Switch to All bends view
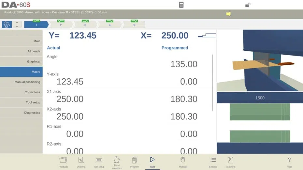 [x=21, y=51]
